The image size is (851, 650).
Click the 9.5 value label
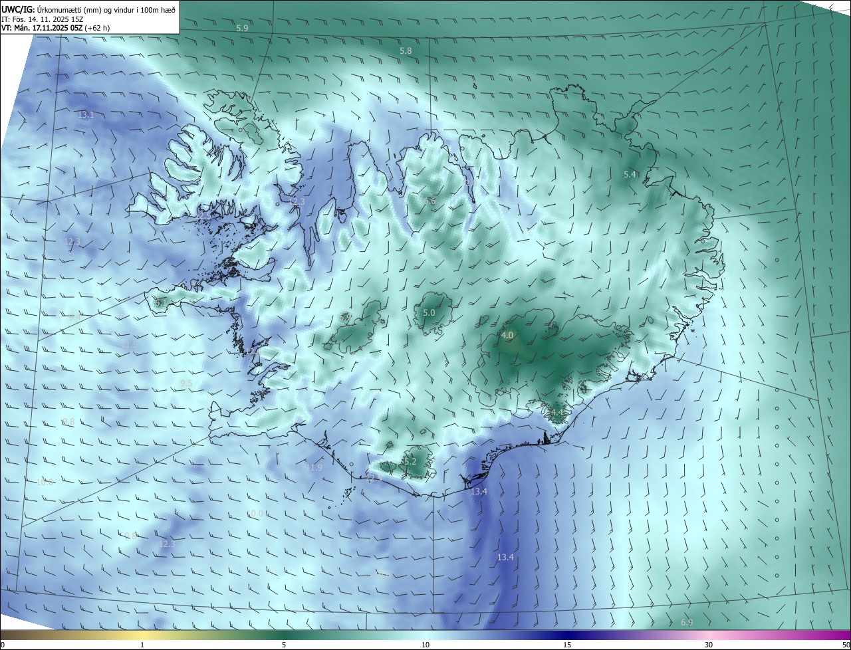point(186,383)
